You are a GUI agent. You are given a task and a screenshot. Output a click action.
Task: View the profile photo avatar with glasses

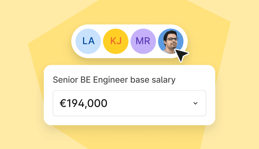coord(171,41)
